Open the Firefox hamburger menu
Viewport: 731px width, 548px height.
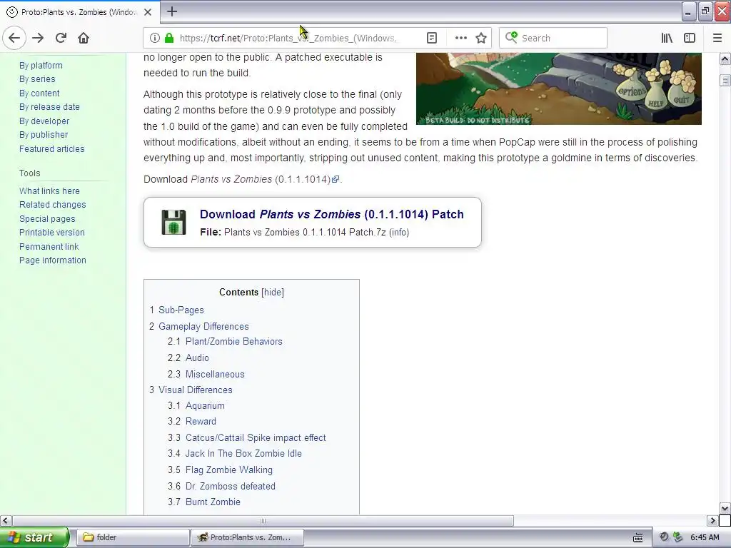[x=717, y=39]
